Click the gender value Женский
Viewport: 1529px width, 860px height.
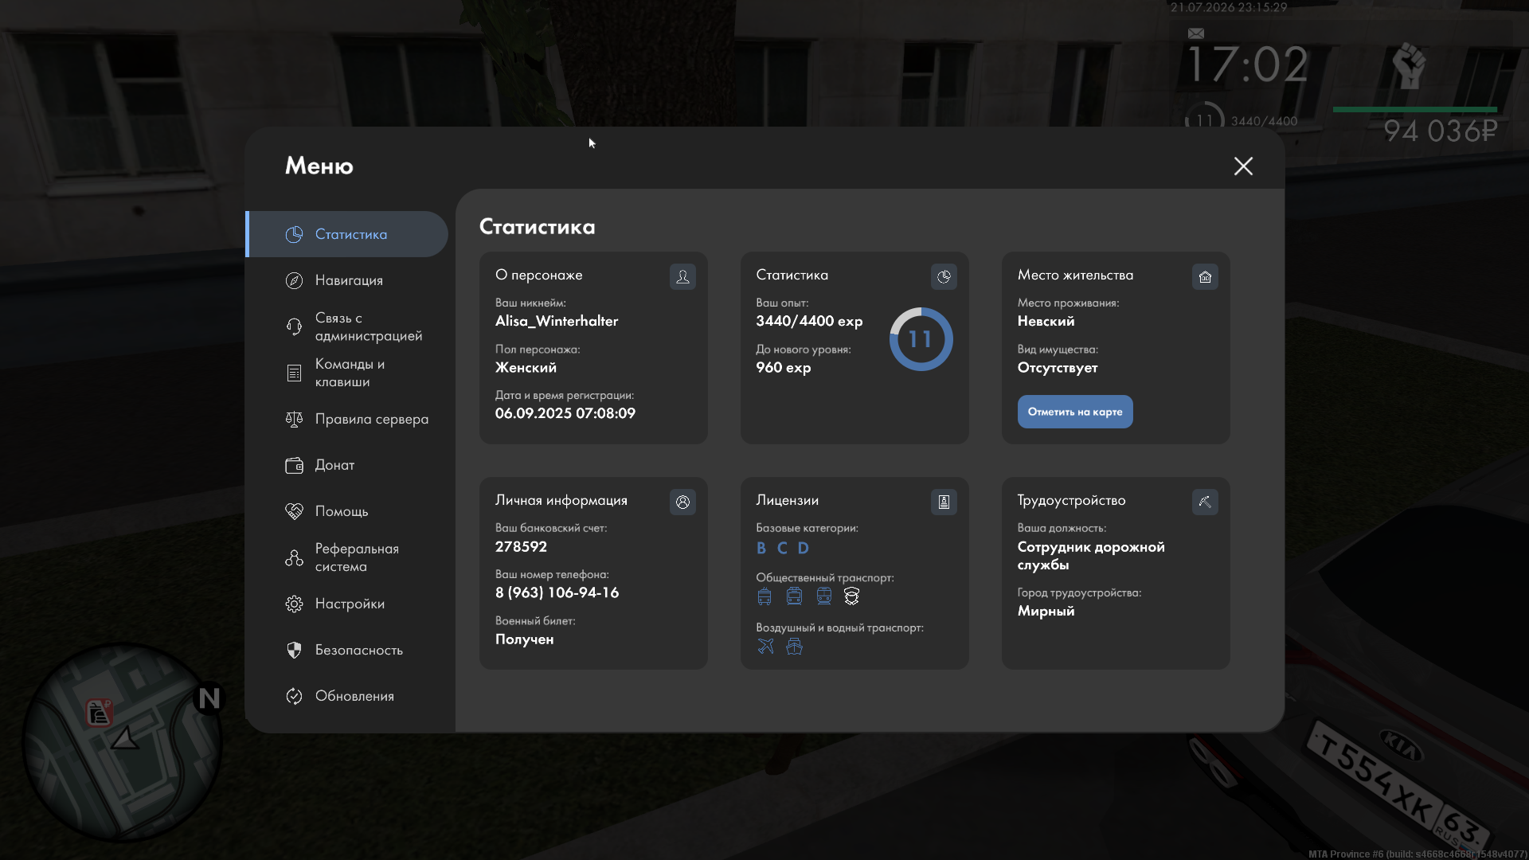(x=526, y=367)
